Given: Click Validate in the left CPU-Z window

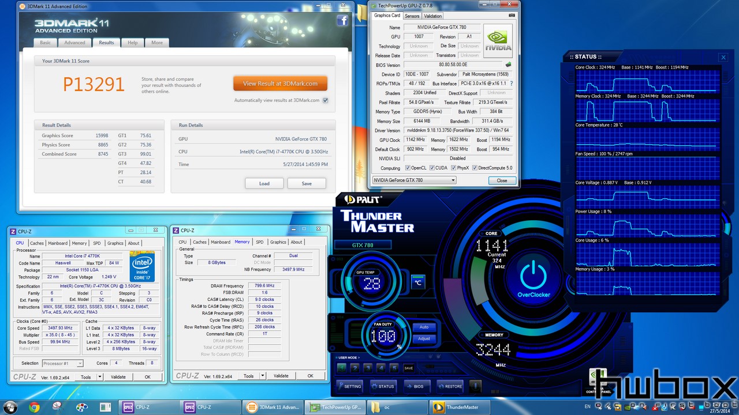Looking at the screenshot, I should pyautogui.click(x=118, y=377).
